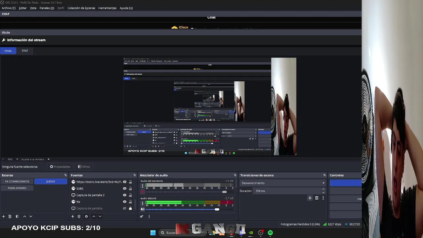This screenshot has height=238, width=423.
Task: Open transition properties three-dot menu
Action: point(323,198)
